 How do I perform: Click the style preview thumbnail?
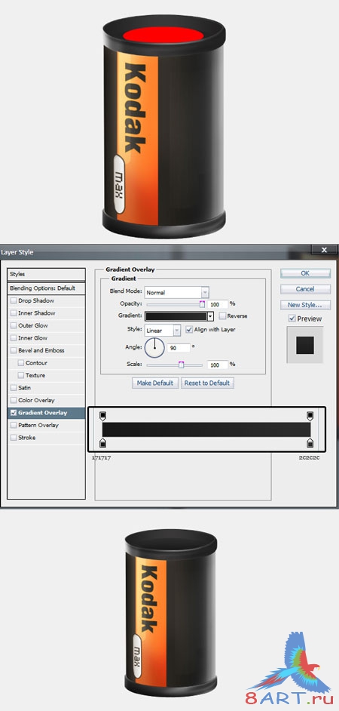[x=304, y=345]
